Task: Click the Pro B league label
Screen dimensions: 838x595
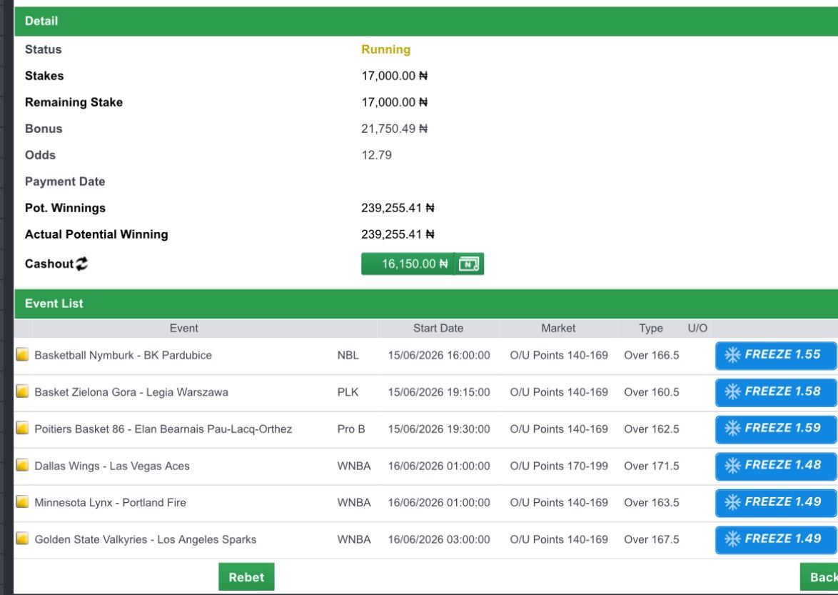Action: [351, 429]
